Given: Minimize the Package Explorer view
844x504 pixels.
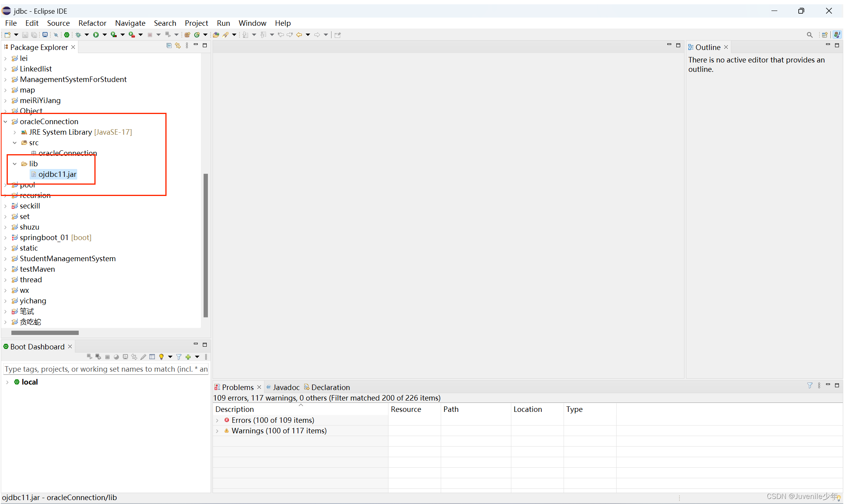Looking at the screenshot, I should 196,45.
